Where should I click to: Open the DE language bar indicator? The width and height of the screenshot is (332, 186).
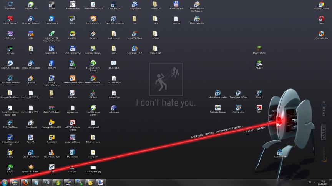tap(310, 182)
